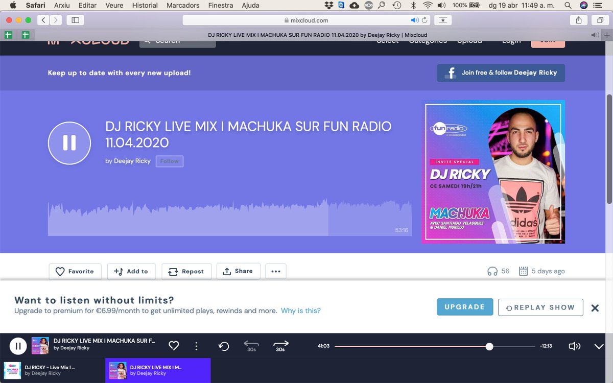Click the TeamViewer menu bar icon

point(341,5)
